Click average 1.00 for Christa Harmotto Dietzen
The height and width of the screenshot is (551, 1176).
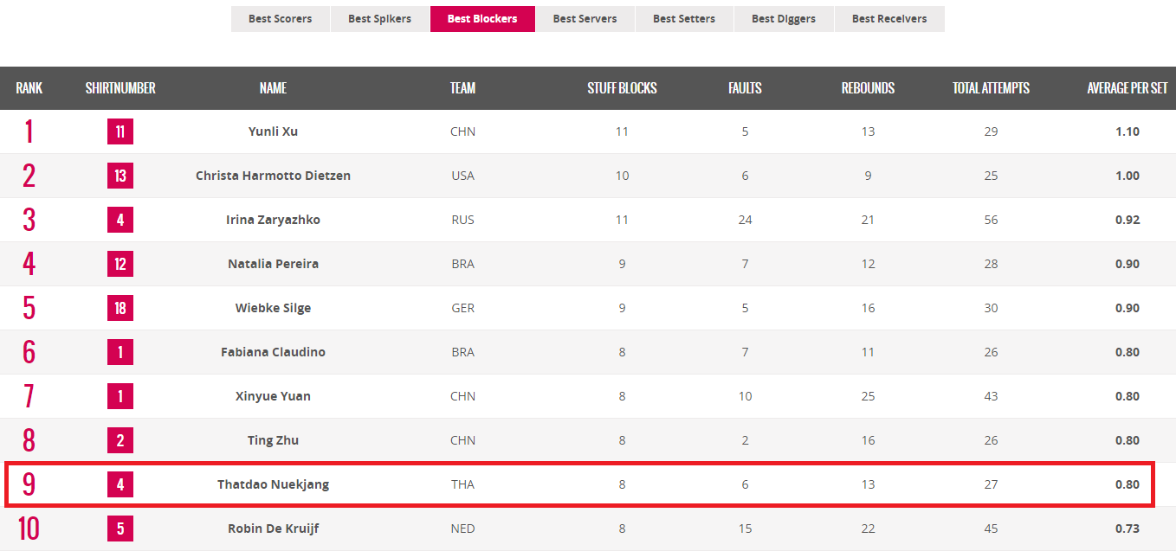[x=1128, y=176]
